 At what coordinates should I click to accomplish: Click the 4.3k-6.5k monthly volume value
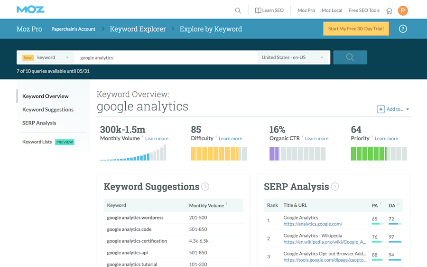(198, 241)
